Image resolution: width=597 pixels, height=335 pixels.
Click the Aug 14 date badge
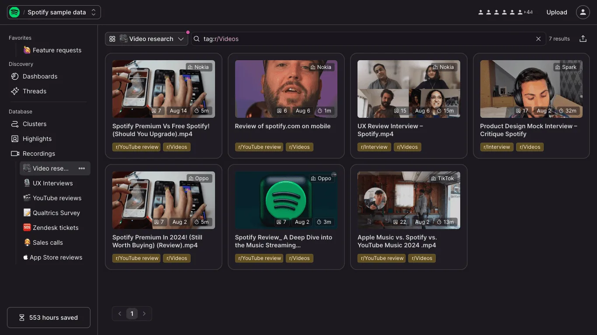coord(178,111)
